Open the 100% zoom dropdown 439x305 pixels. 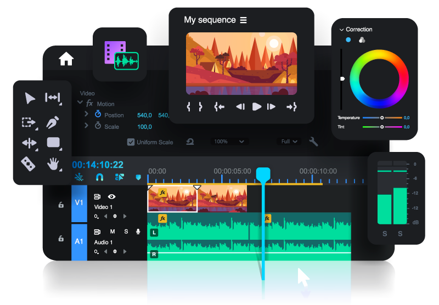[229, 142]
